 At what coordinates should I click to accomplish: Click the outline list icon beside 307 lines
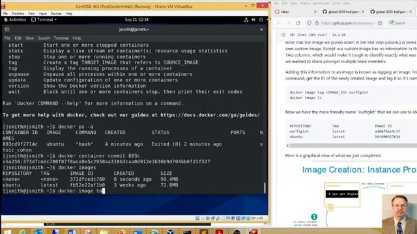(283, 34)
